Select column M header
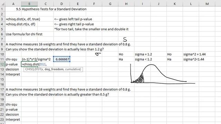Screen dimensions: 221x124 (x=207, y=4)
